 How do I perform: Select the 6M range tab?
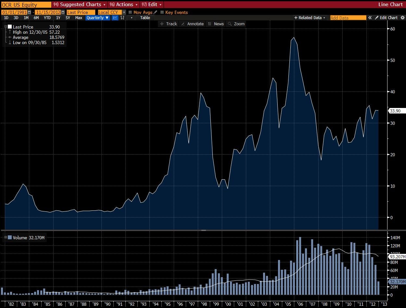(x=36, y=18)
